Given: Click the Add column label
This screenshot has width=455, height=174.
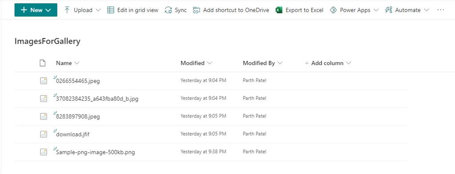Looking at the screenshot, I should pos(327,63).
